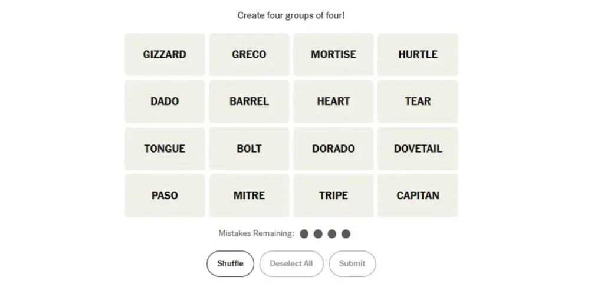Click the Deselect All button

pyautogui.click(x=291, y=263)
